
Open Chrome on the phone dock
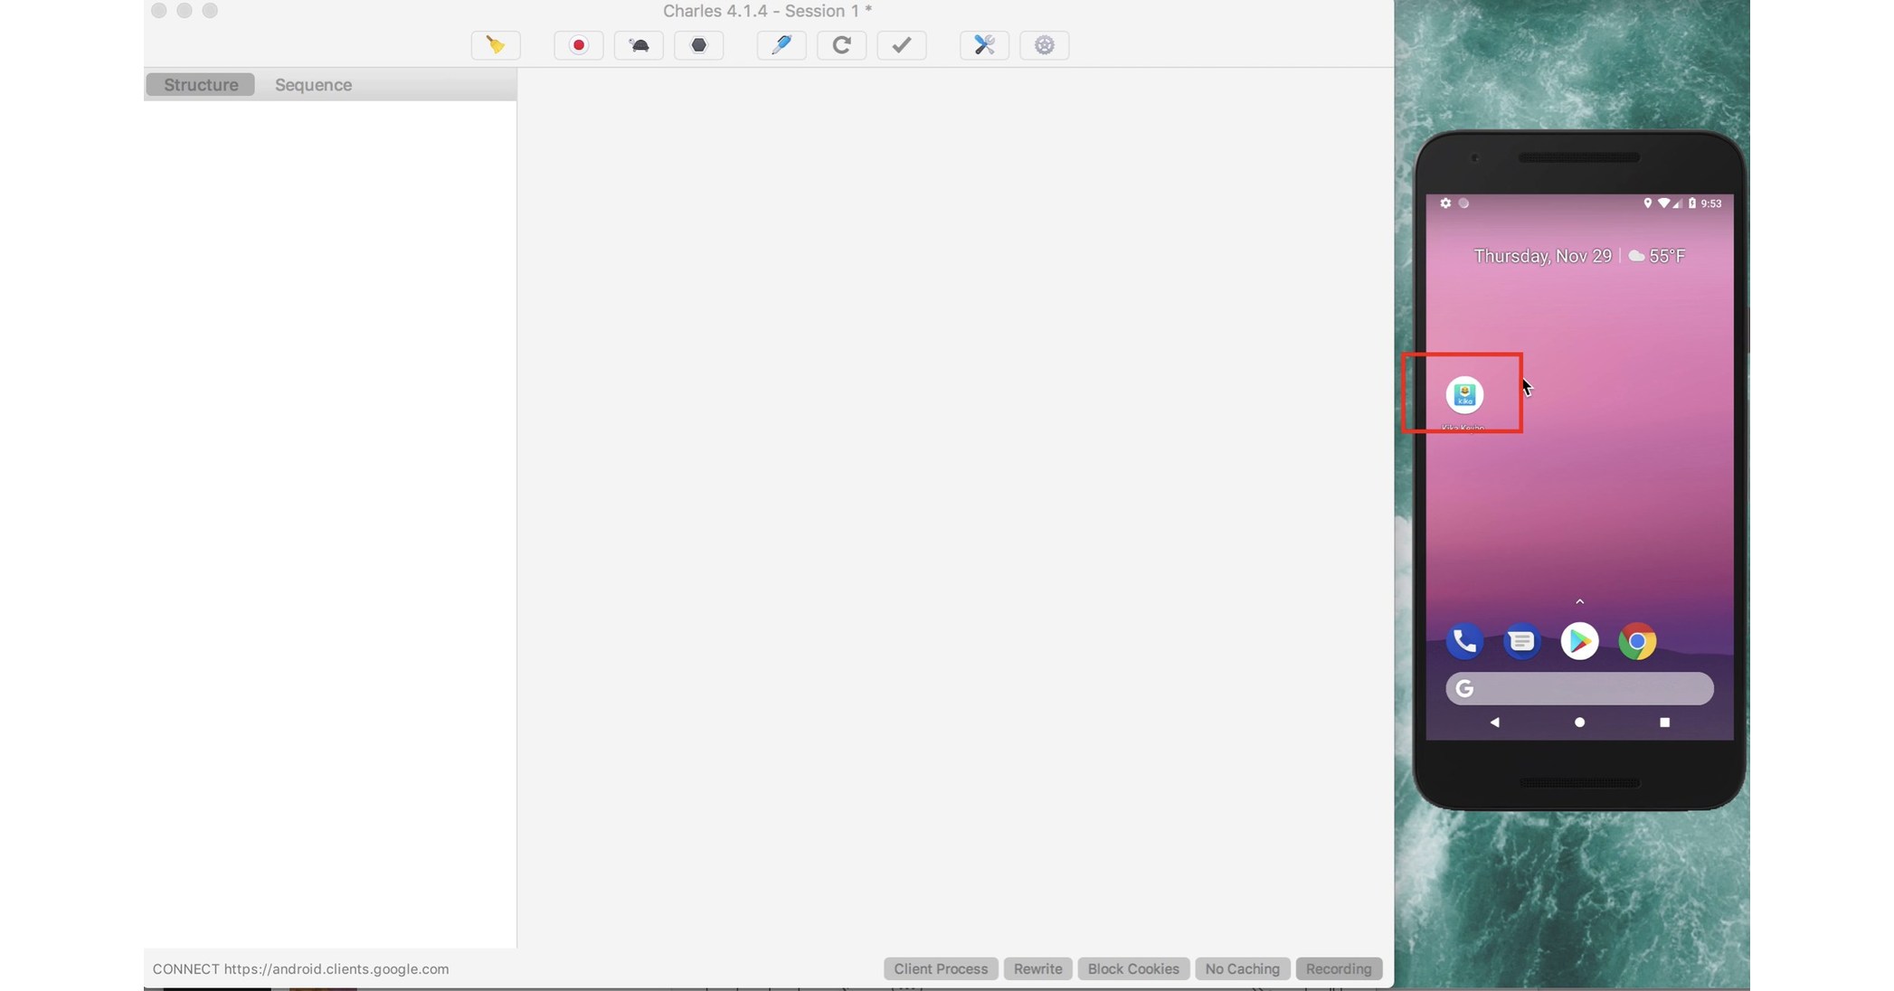click(x=1636, y=642)
